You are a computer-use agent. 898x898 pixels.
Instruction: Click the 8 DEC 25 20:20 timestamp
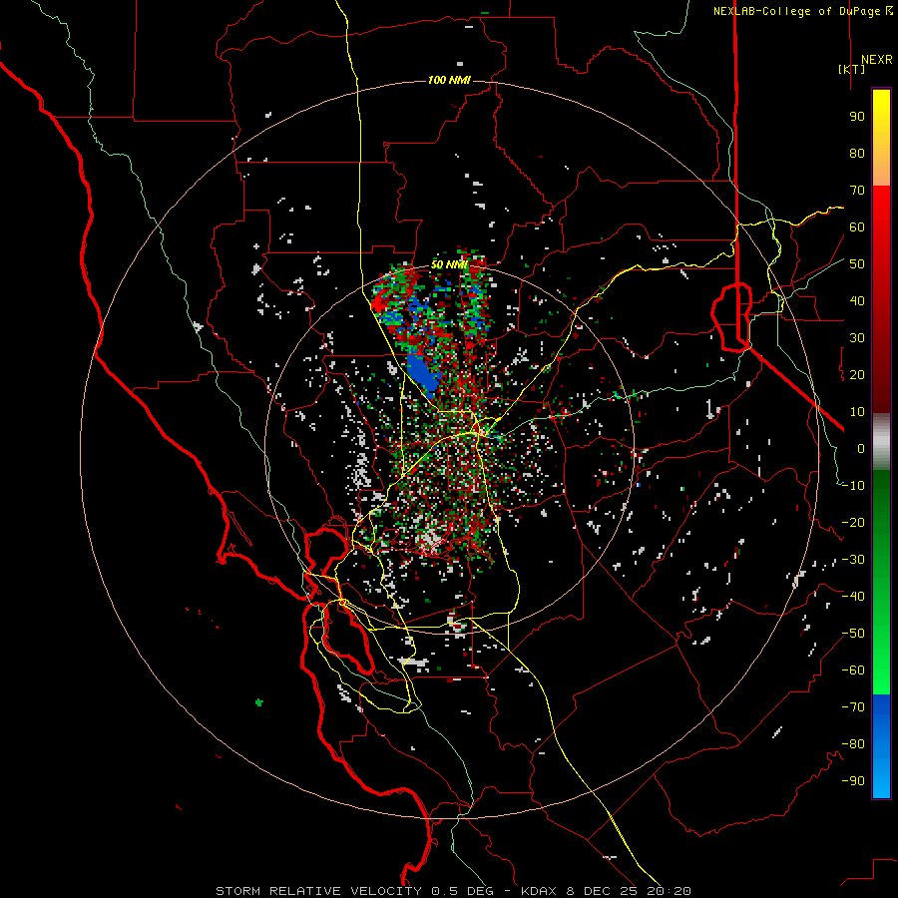click(629, 891)
